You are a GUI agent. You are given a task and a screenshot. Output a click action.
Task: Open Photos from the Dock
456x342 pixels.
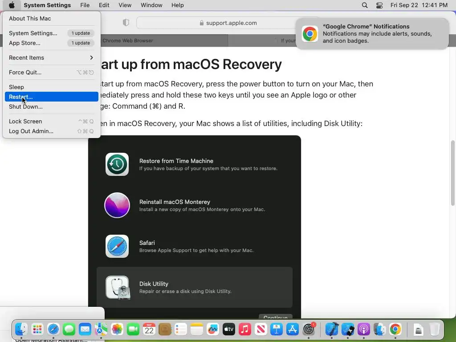(117, 329)
